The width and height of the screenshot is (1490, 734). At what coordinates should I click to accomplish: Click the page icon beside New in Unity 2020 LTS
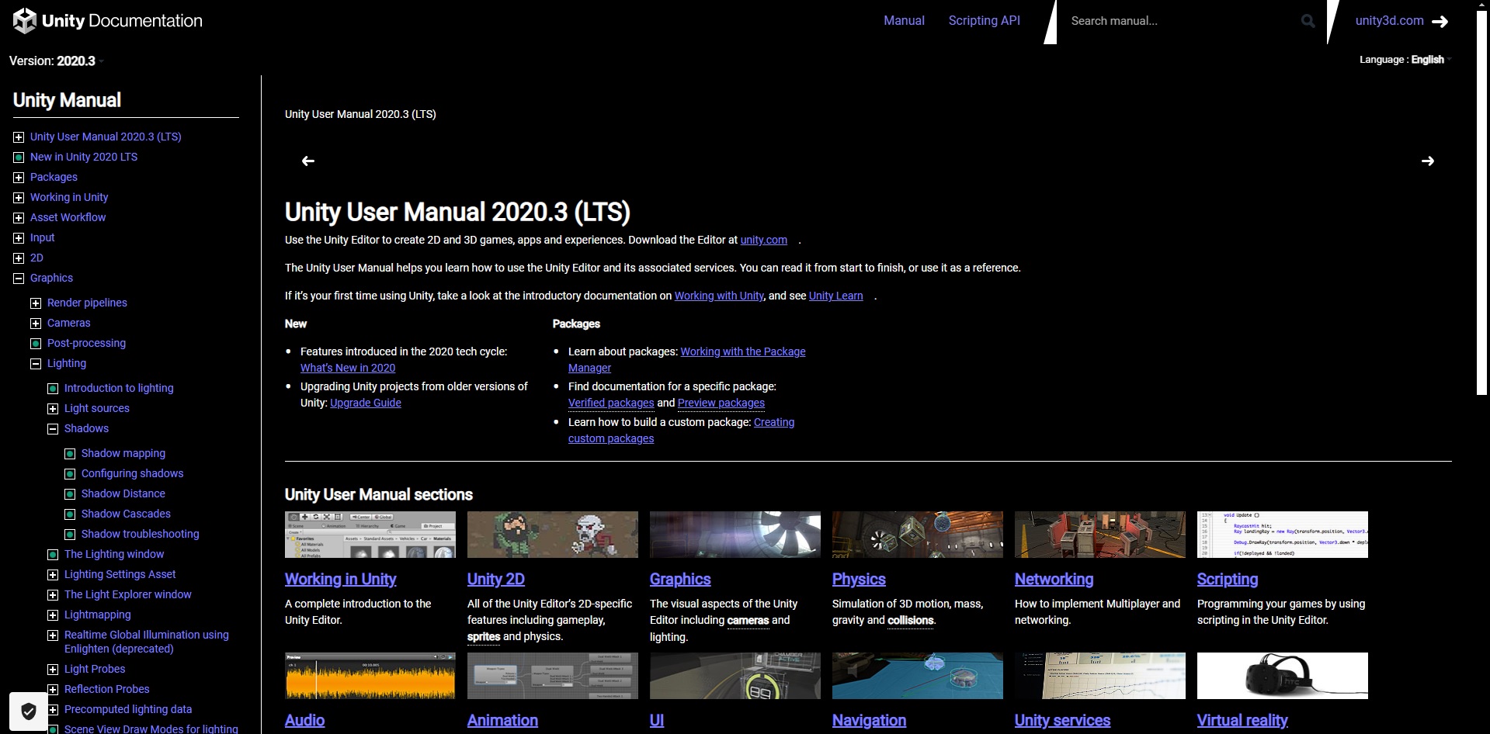click(19, 158)
